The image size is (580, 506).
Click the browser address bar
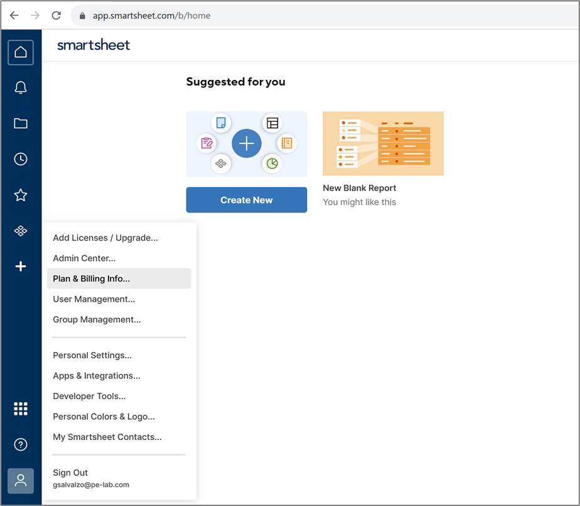click(x=314, y=15)
